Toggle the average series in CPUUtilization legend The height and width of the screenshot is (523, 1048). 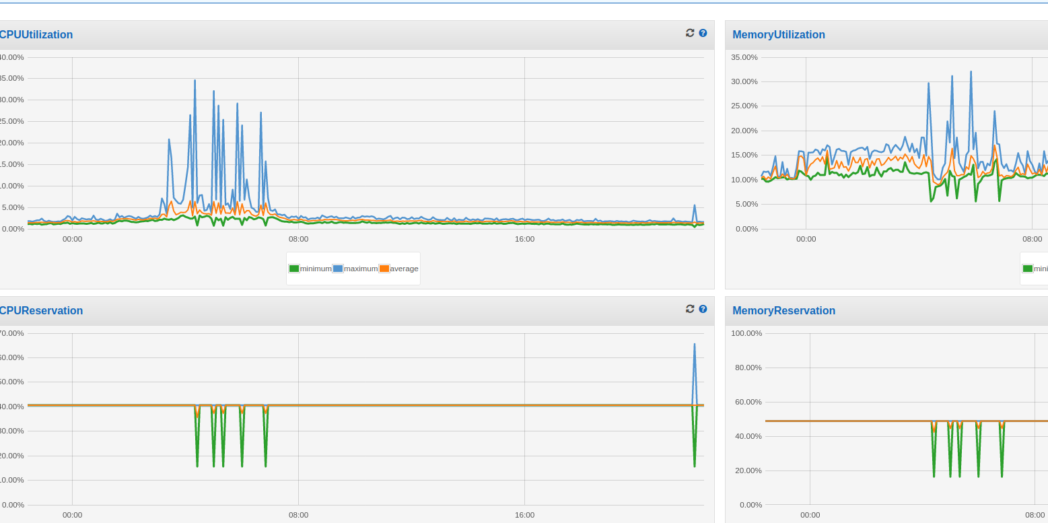(x=404, y=269)
